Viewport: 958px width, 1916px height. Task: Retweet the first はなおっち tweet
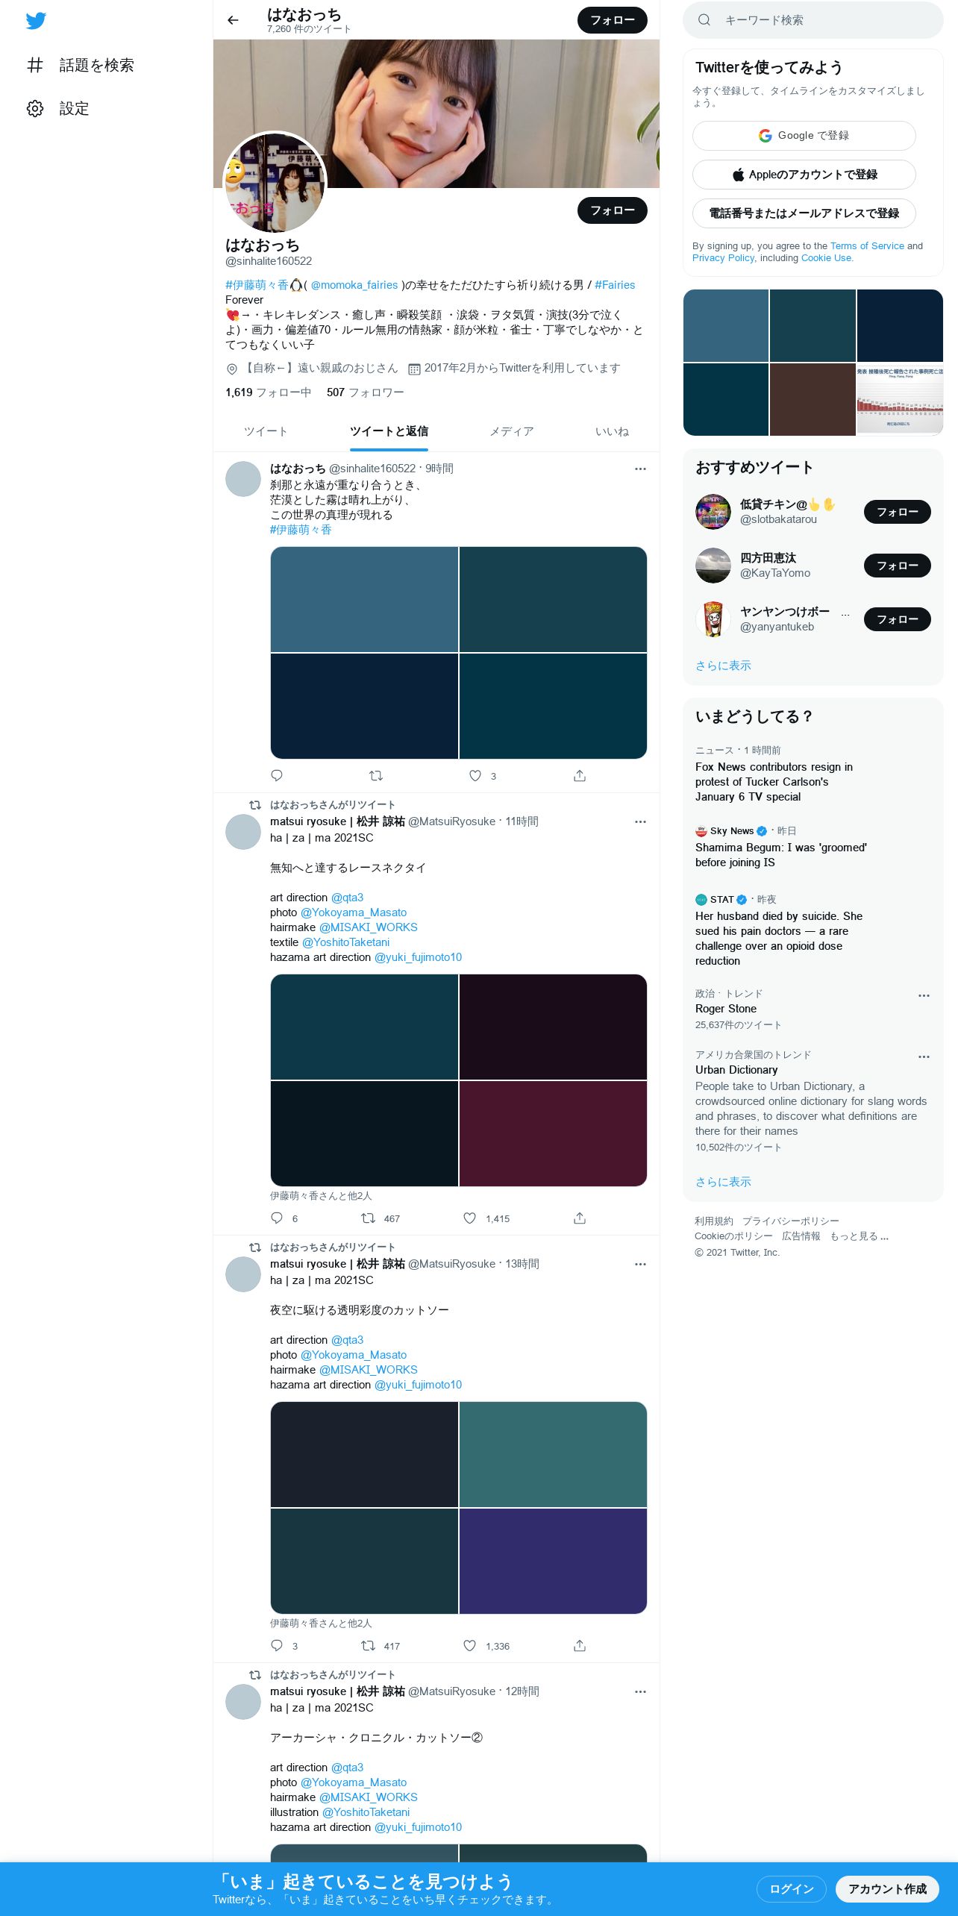pos(376,776)
